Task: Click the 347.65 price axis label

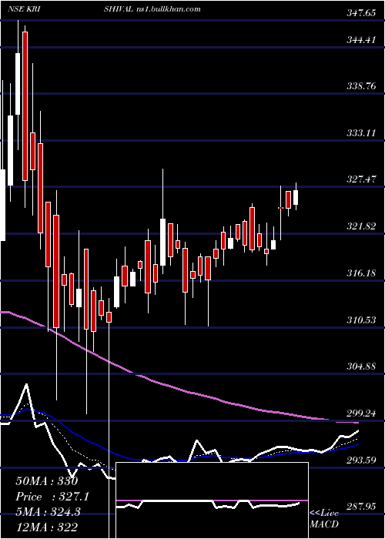Action: click(360, 13)
